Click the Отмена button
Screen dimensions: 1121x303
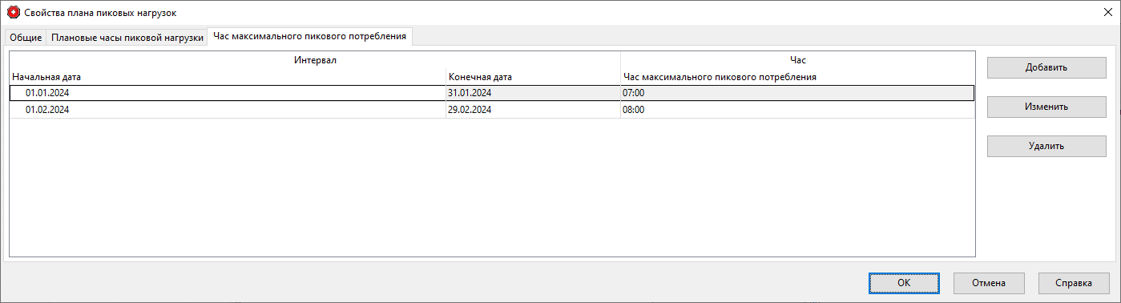[x=989, y=283]
